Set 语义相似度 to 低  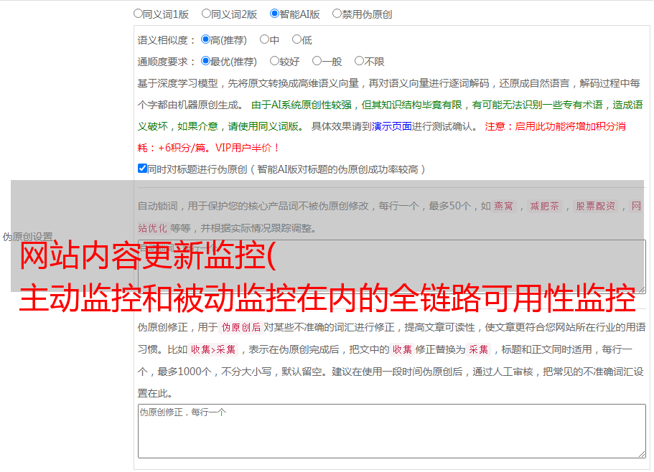tap(296, 39)
